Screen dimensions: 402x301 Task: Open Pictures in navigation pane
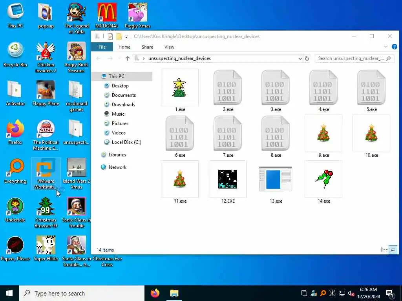pos(120,123)
